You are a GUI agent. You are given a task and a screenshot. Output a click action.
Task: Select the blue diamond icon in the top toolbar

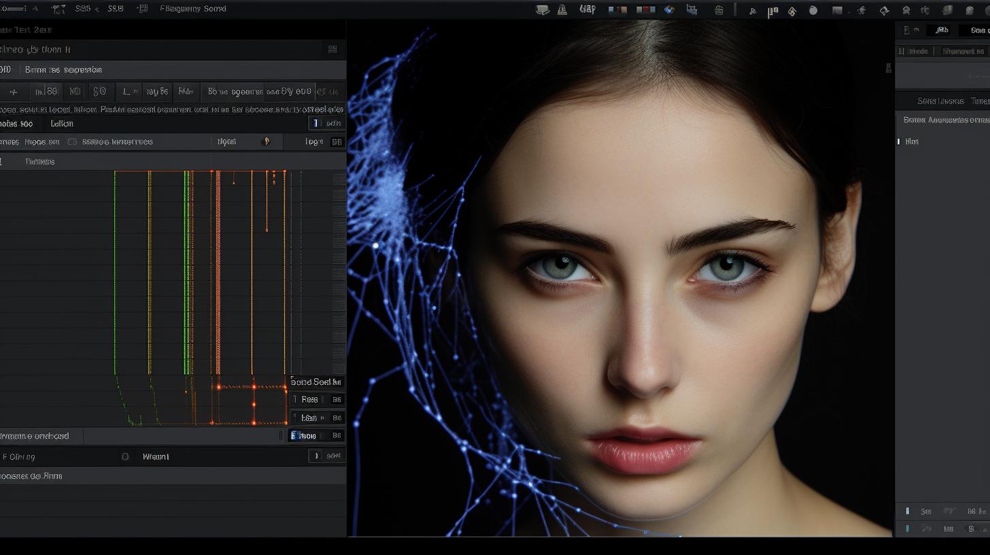[670, 10]
